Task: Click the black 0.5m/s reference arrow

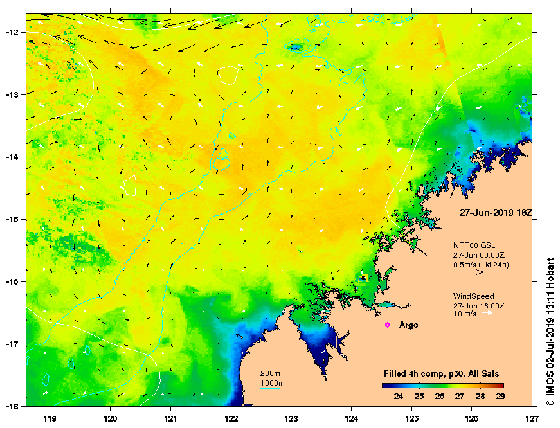Action: [472, 272]
